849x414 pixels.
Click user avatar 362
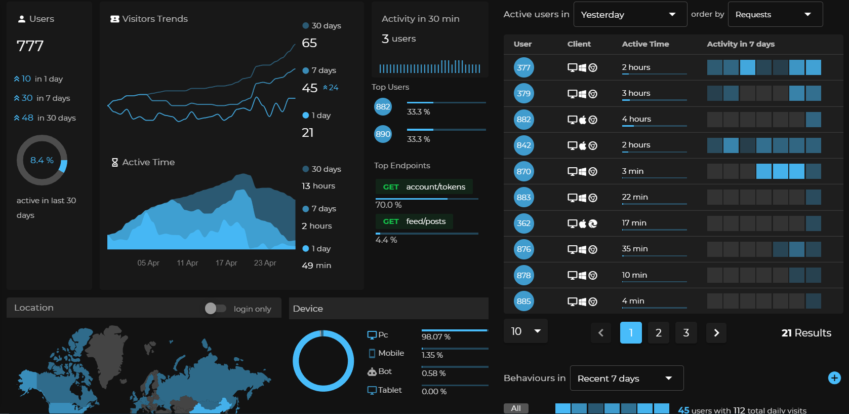point(524,223)
